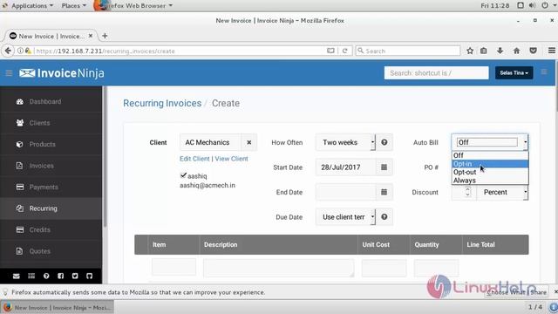This screenshot has width=558, height=314.
Task: Click the Choose What I Share button
Action: 517,292
